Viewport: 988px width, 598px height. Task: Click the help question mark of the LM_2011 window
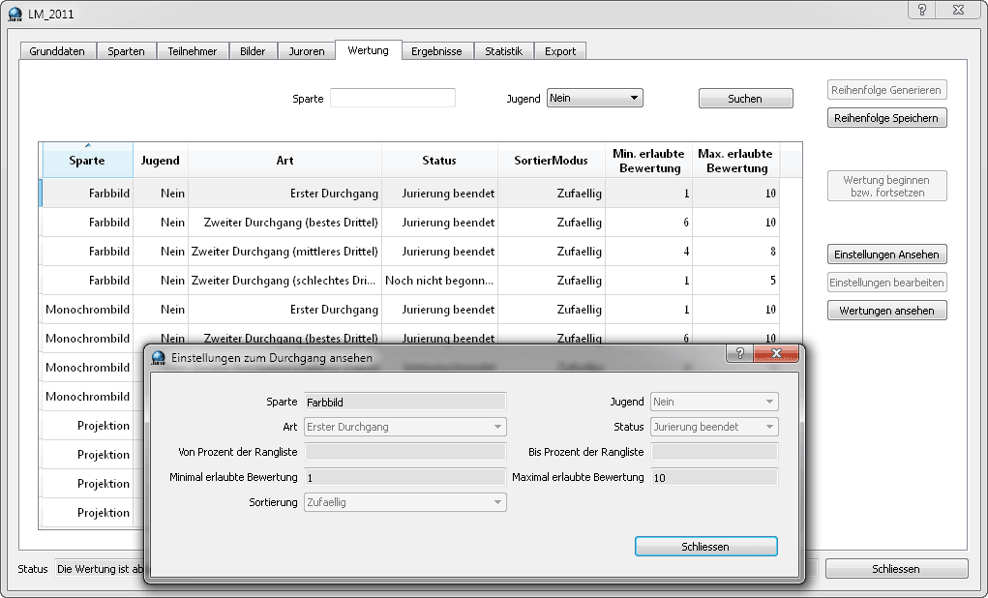coord(922,10)
